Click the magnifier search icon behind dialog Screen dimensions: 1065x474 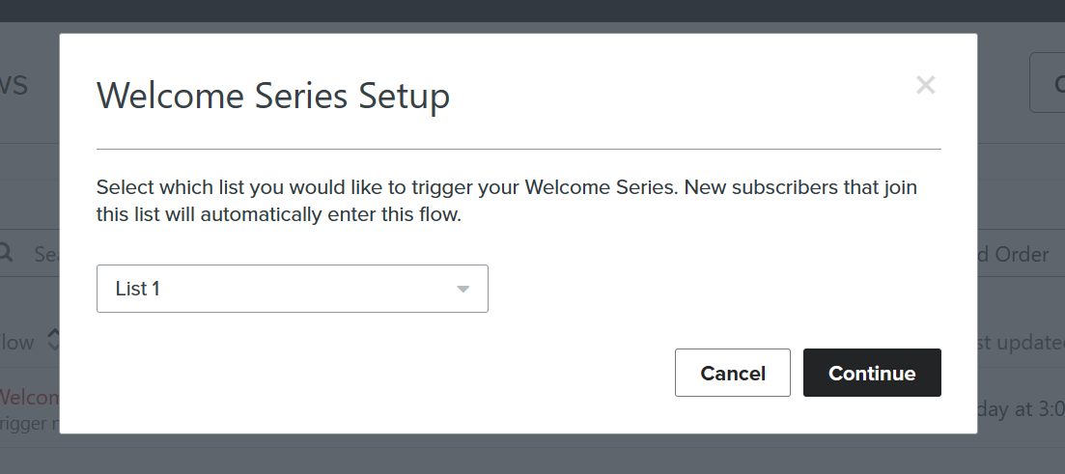coord(6,253)
